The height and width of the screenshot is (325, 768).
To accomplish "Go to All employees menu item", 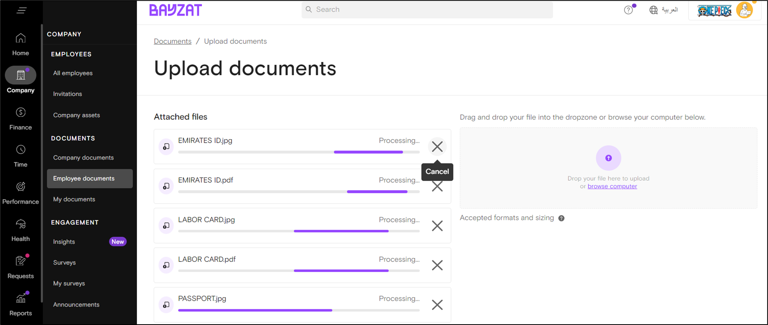I will point(73,73).
